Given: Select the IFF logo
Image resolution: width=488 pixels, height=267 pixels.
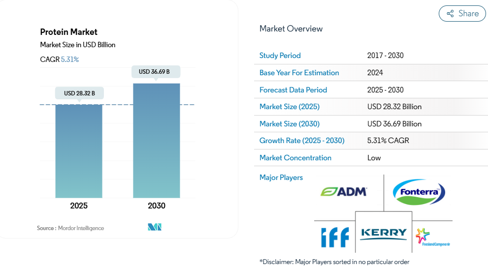Looking at the screenshot, I should [334, 237].
